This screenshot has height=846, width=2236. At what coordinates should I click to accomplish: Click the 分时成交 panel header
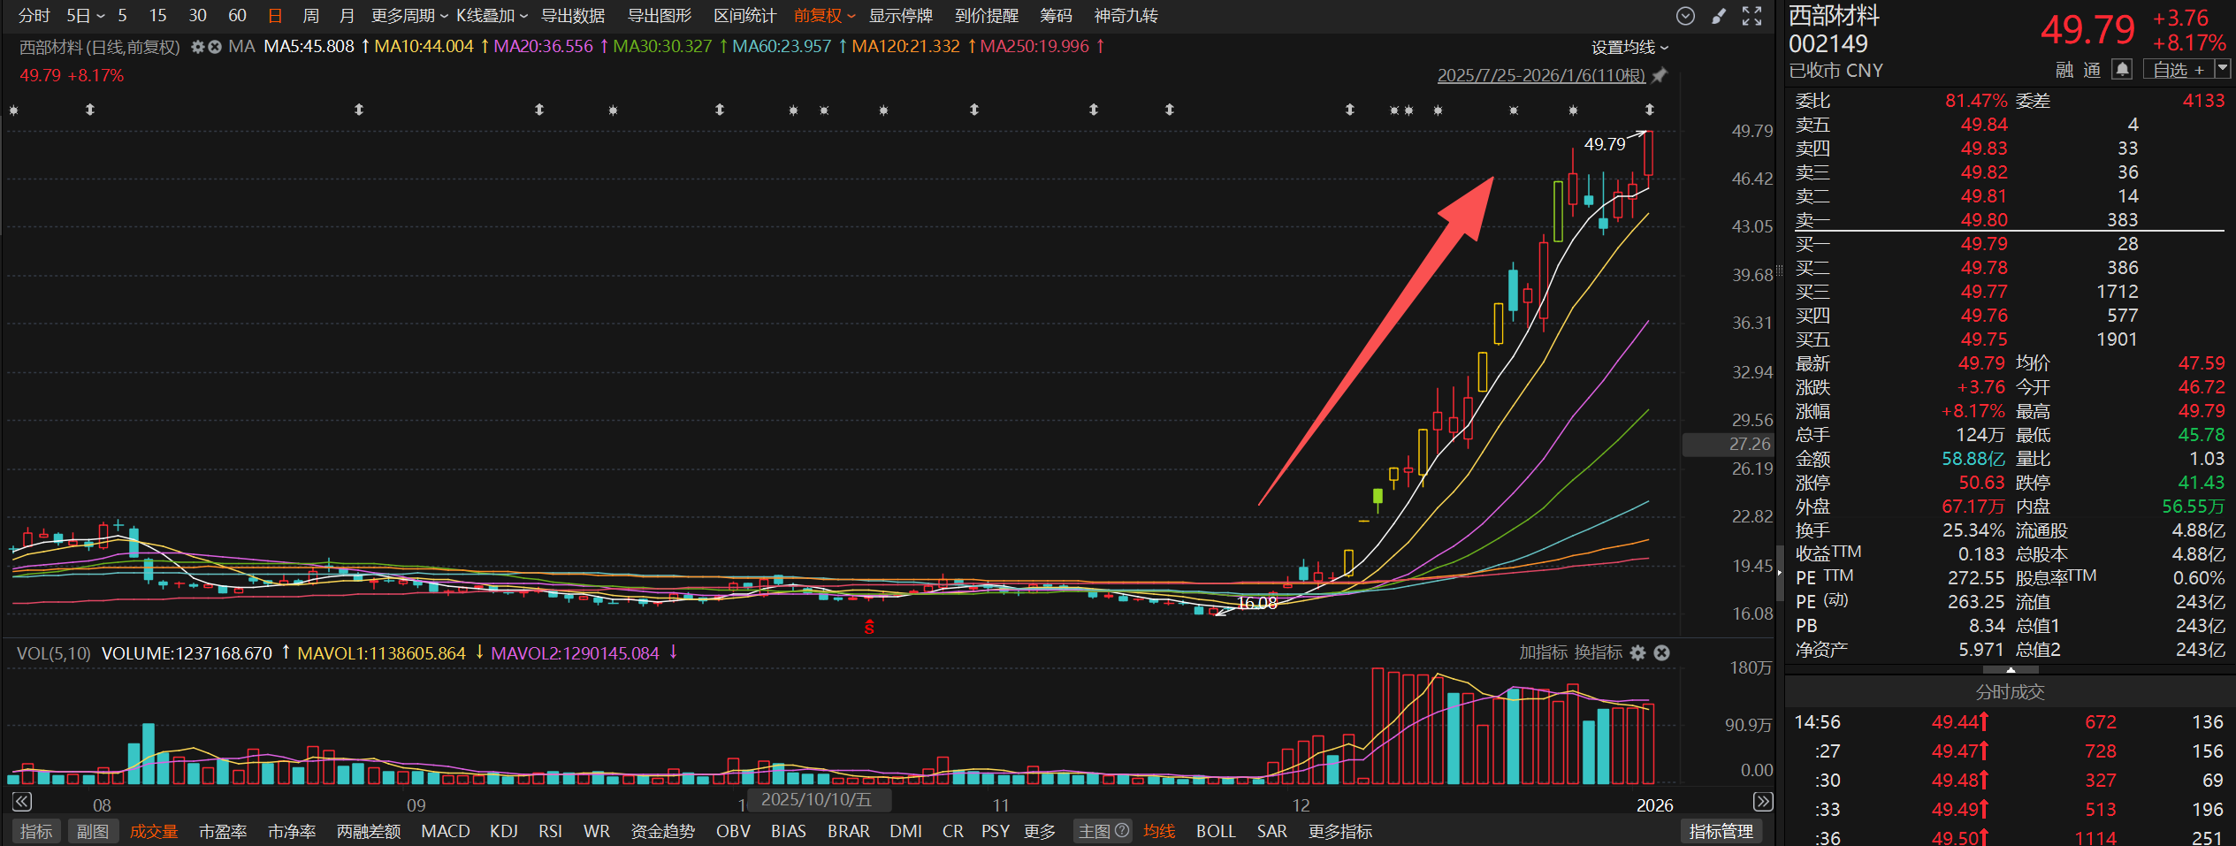[x=2010, y=691]
